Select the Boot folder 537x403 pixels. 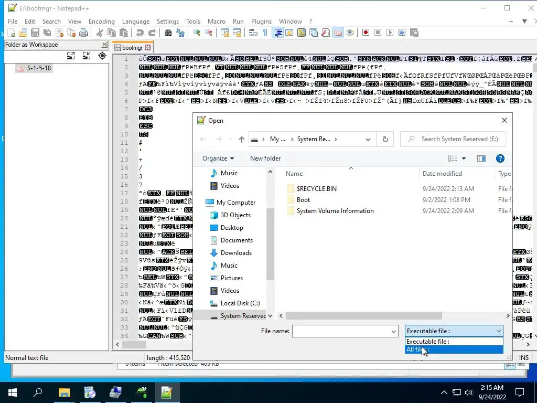pos(303,200)
